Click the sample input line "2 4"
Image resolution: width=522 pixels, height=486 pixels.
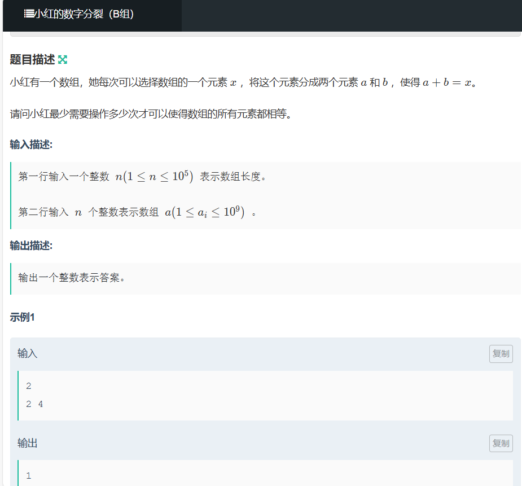(34, 404)
